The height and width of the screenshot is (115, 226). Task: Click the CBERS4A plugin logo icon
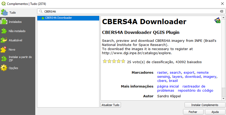[x=217, y=21]
